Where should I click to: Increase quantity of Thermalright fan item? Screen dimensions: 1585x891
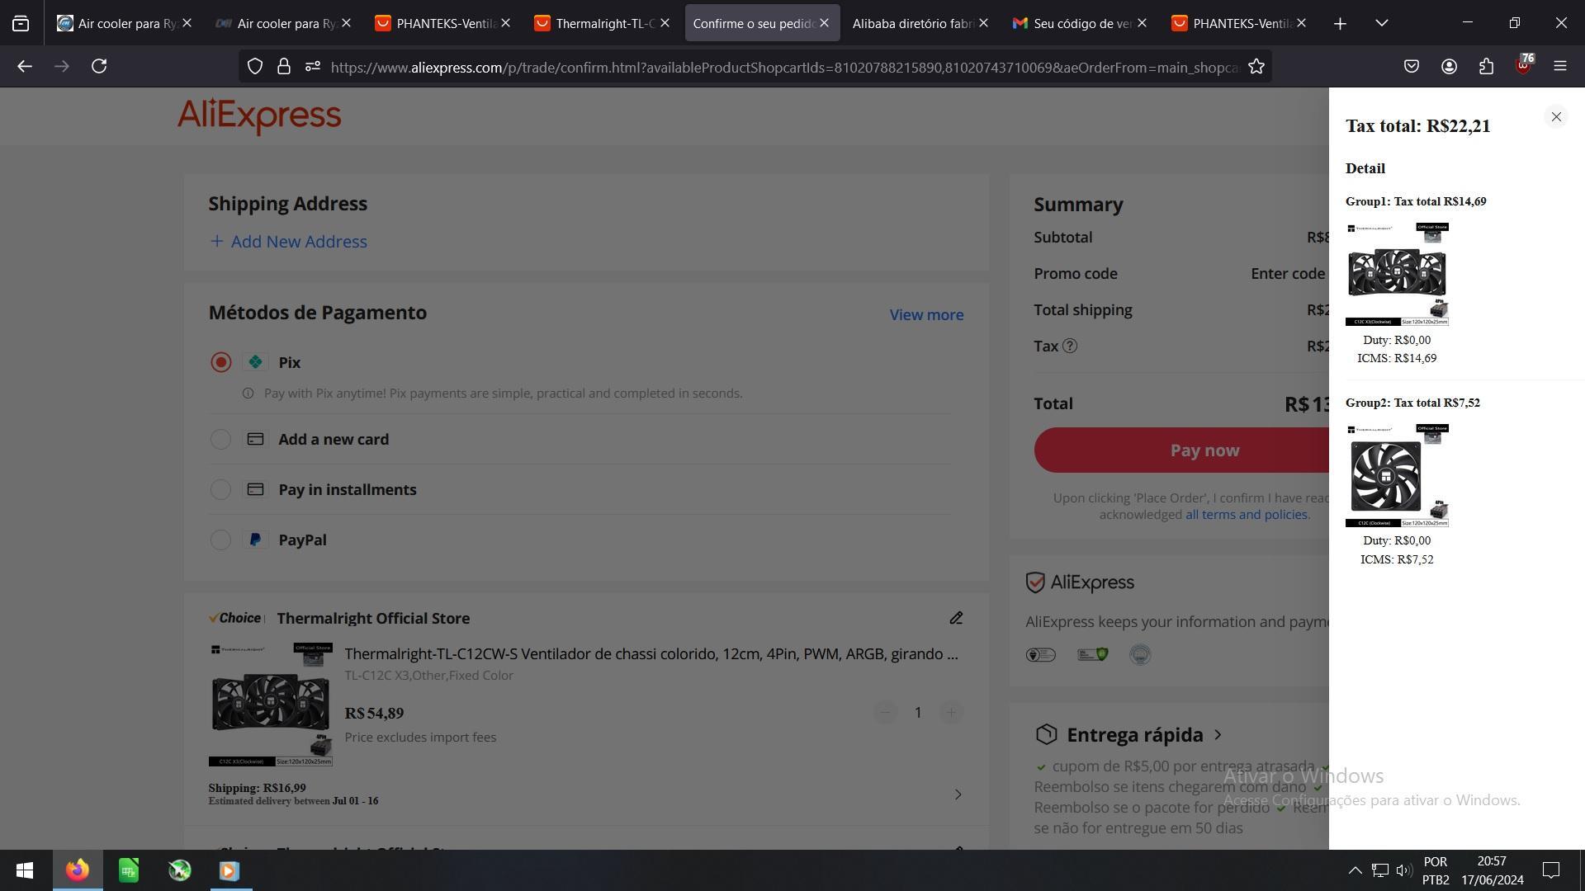click(951, 712)
